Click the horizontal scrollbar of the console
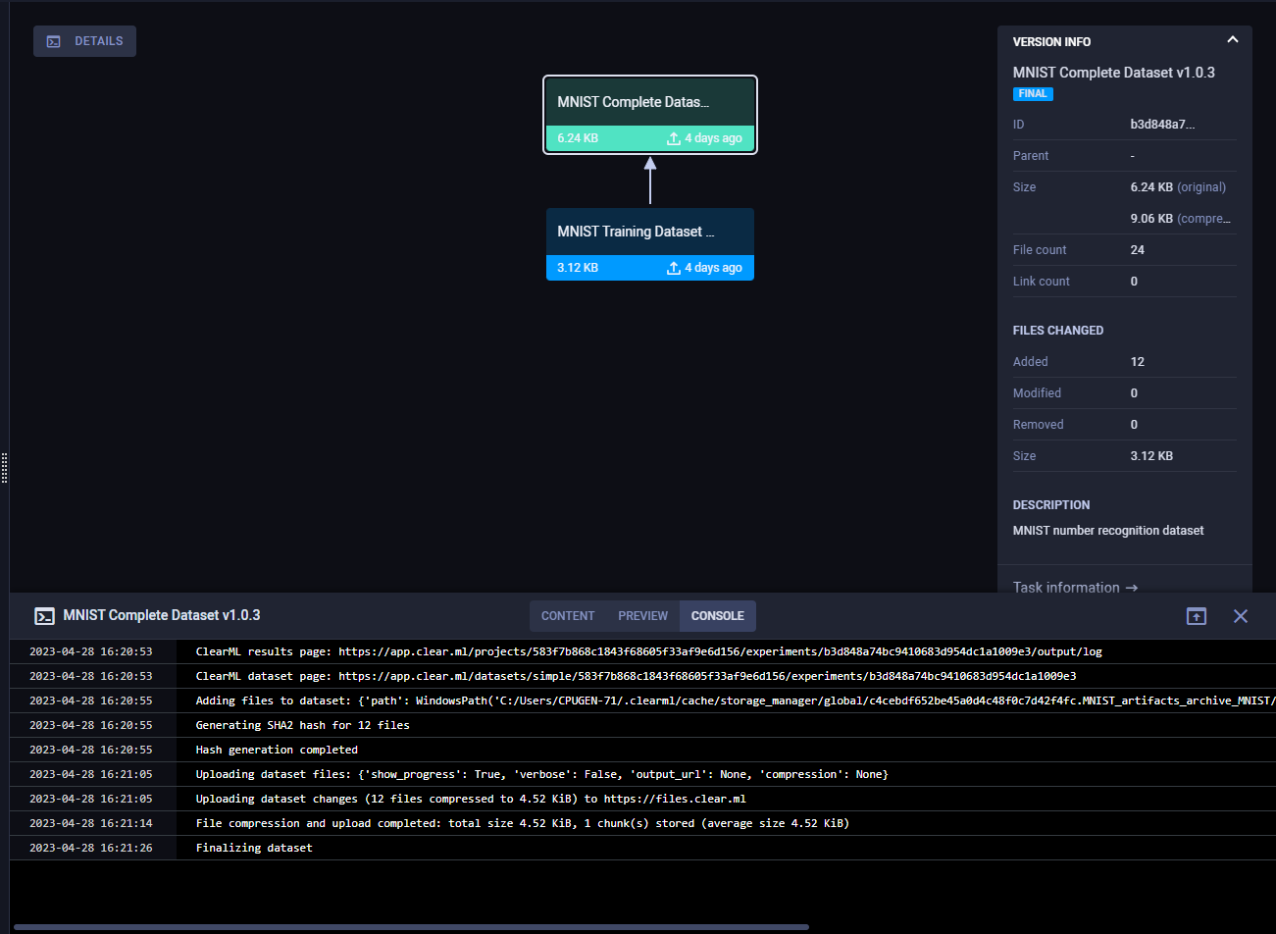The width and height of the screenshot is (1276, 934). (x=411, y=927)
